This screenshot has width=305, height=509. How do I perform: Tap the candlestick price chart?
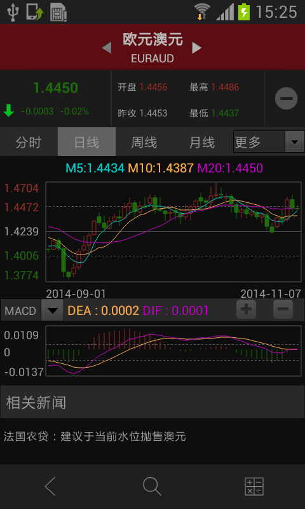(x=173, y=232)
